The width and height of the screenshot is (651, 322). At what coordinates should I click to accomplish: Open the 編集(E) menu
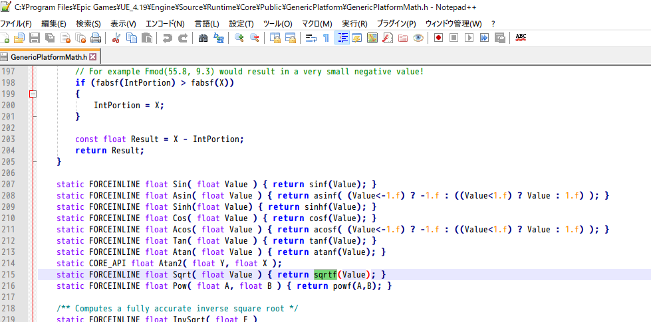click(54, 24)
